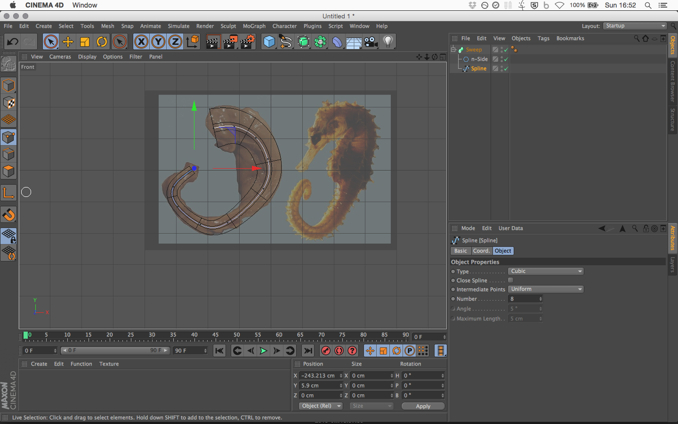This screenshot has width=678, height=424.
Task: Switch to the Coord. tab
Action: 481,251
